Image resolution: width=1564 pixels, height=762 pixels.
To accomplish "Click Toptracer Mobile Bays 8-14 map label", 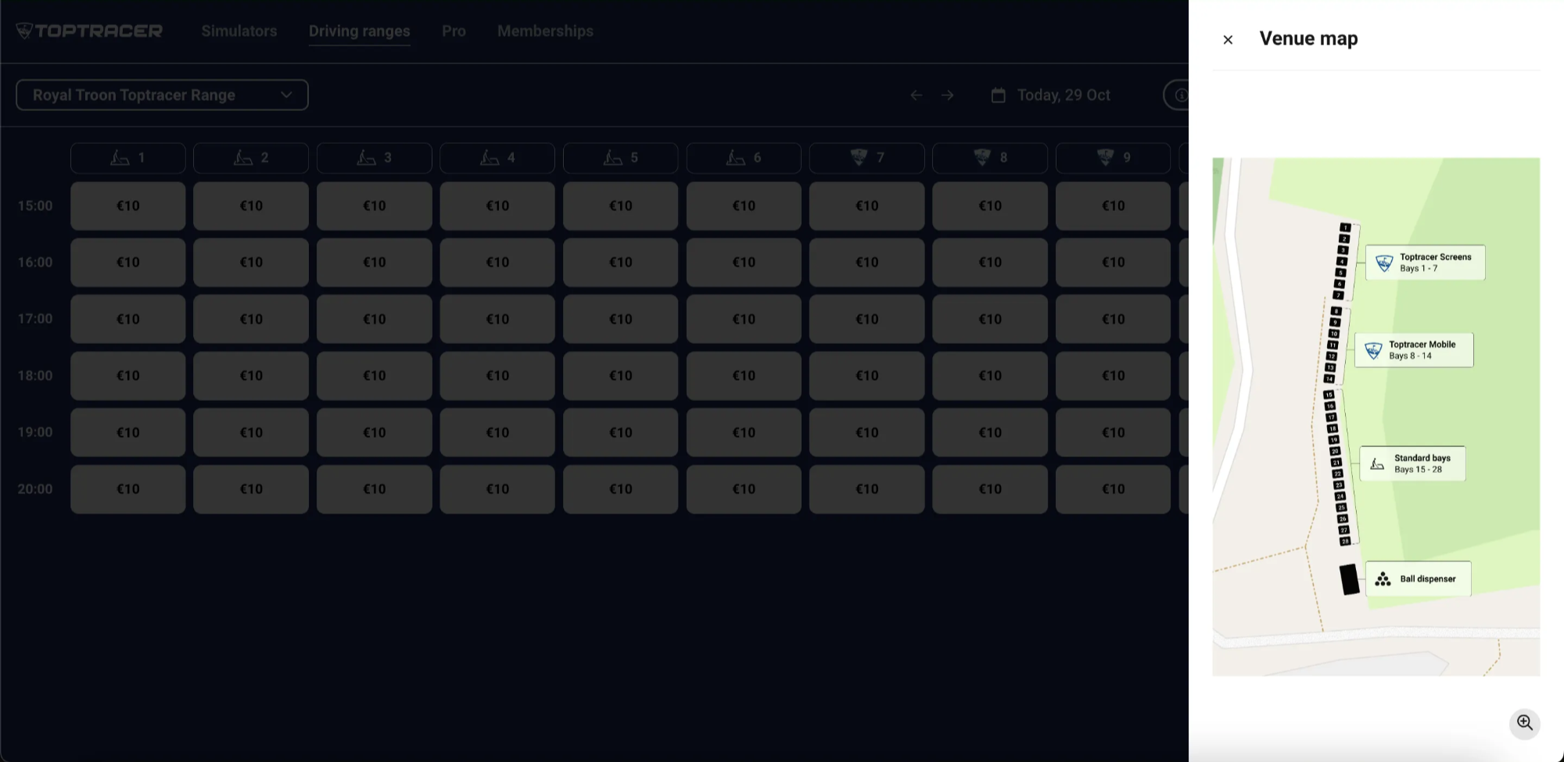I will (x=1414, y=350).
